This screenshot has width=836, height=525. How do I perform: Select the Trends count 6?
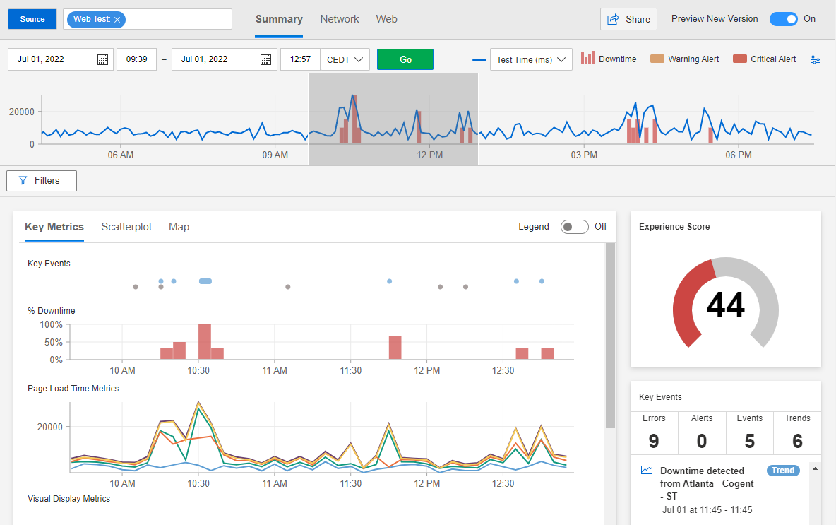tap(798, 441)
